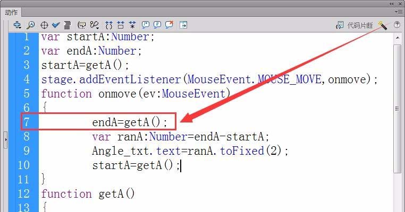Open the panel options menu at tab row
The image size is (405, 212).
coord(399,12)
